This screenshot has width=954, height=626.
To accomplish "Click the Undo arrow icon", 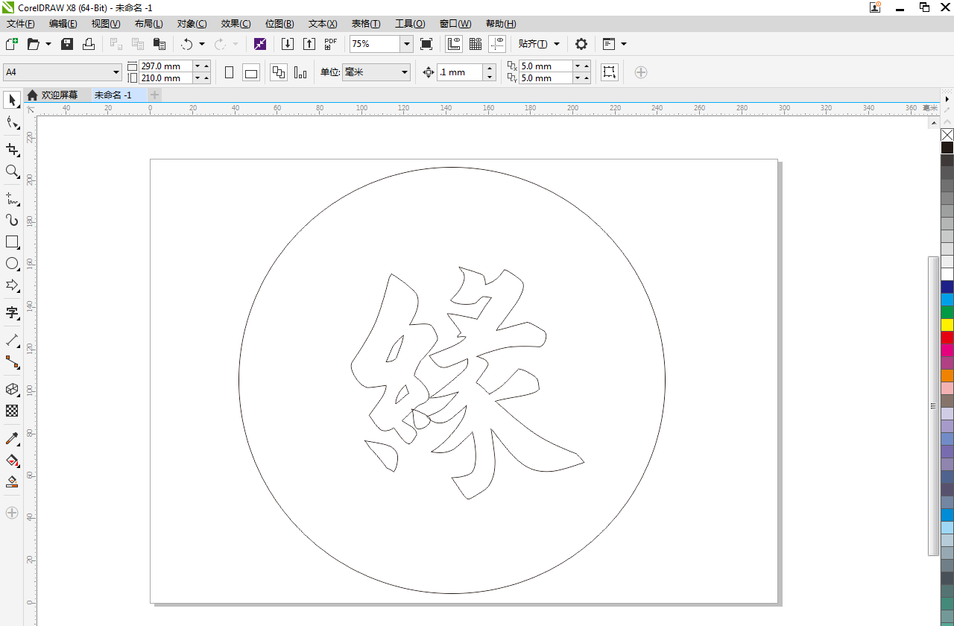I will pyautogui.click(x=186, y=44).
